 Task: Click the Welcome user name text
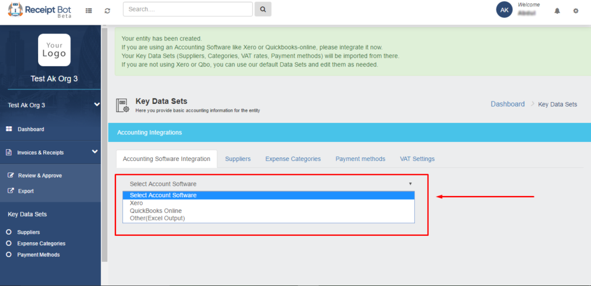pos(529,9)
